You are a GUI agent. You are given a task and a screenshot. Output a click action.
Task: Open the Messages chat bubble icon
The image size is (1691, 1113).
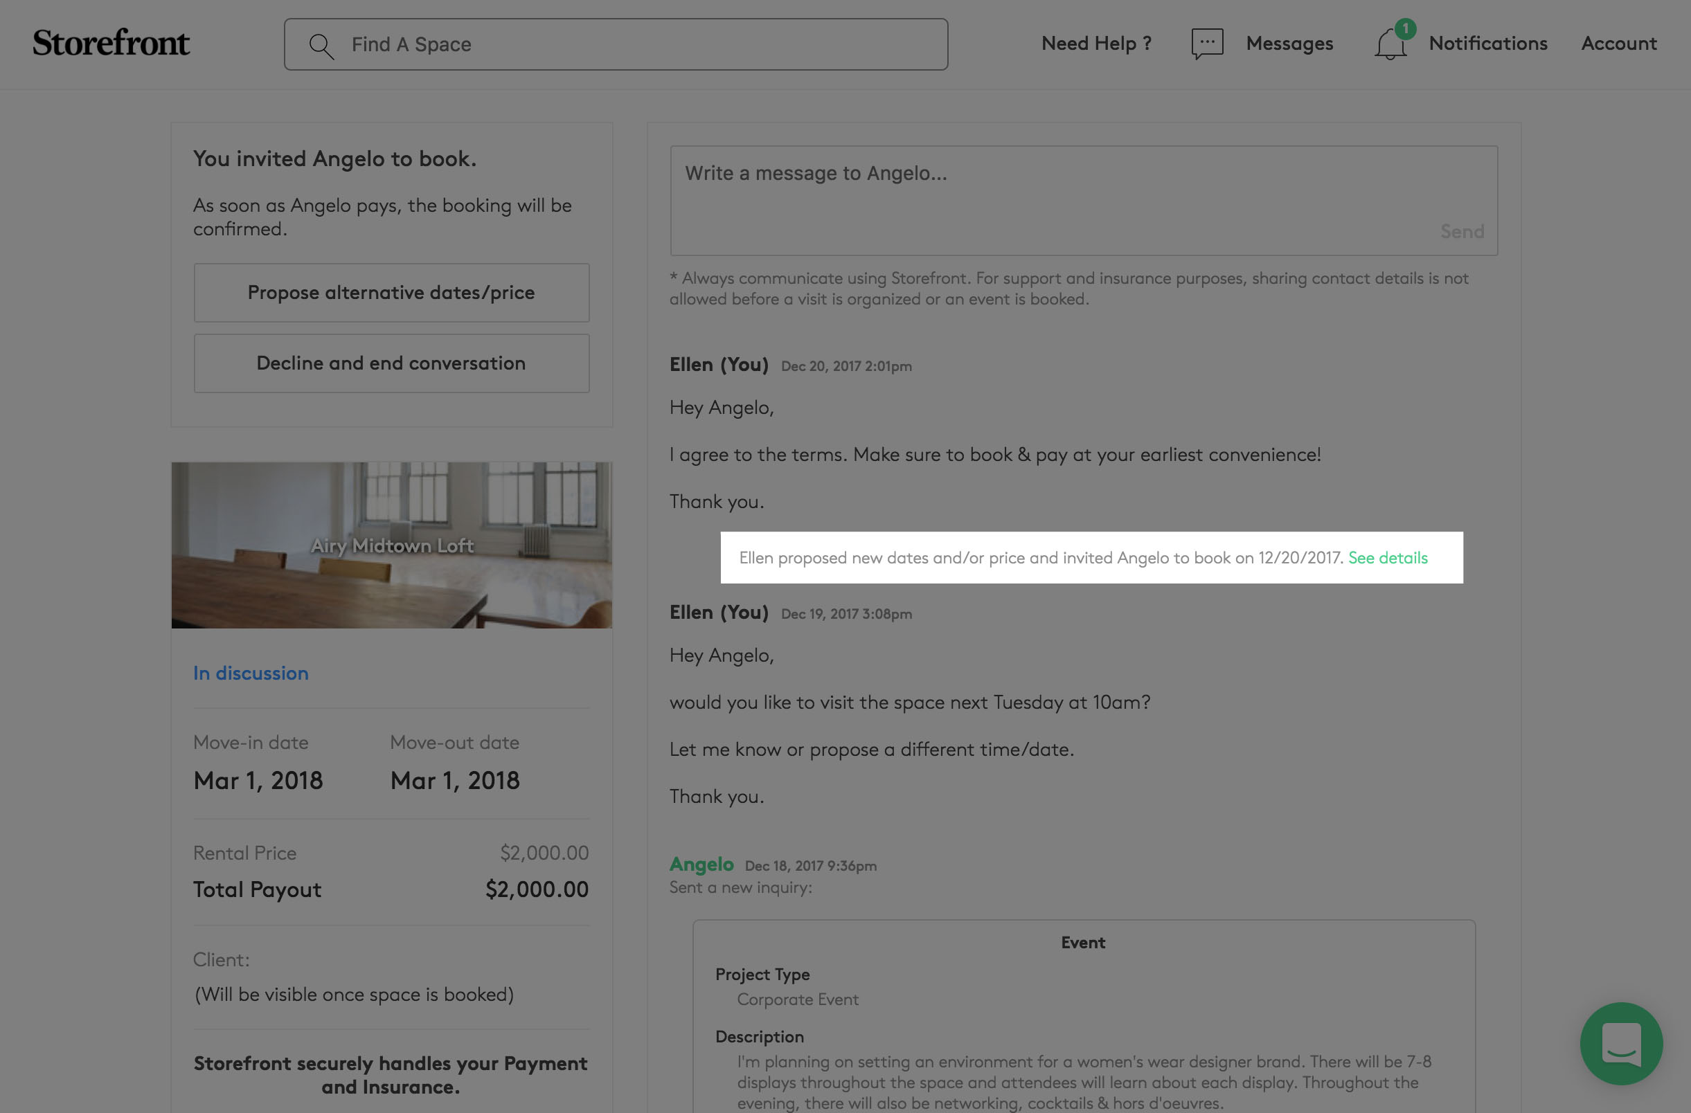pos(1206,44)
